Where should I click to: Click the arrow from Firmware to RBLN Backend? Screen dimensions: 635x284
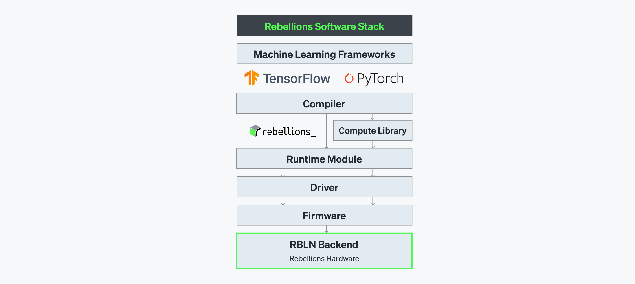pyautogui.click(x=327, y=229)
